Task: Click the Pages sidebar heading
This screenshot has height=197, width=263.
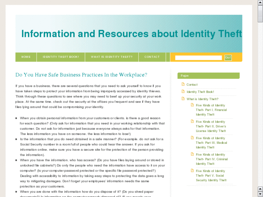Action: pos(208,76)
